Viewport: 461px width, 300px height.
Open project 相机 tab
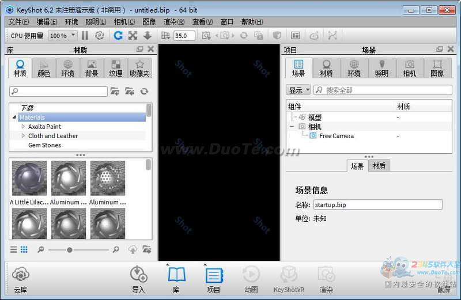pos(410,68)
